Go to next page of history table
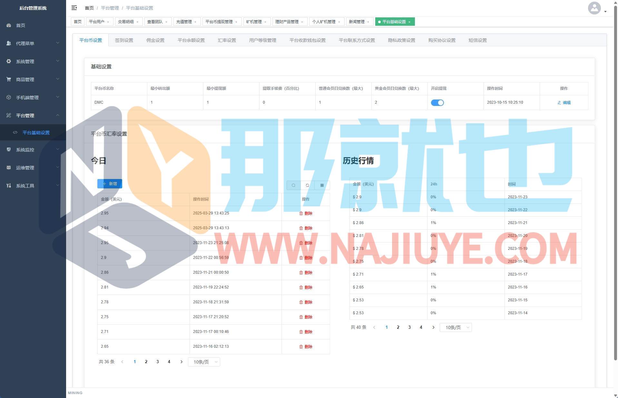 tap(433, 327)
